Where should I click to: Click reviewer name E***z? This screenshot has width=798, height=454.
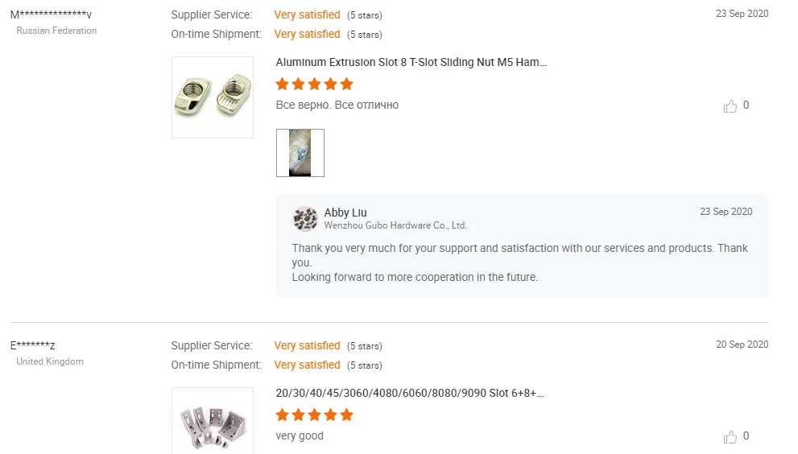tap(33, 346)
